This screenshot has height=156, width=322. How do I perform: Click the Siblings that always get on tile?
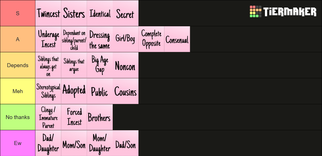click(x=48, y=65)
